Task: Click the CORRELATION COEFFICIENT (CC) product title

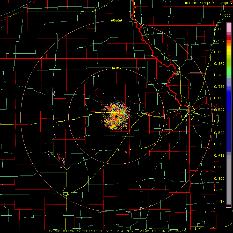Action: [82, 231]
